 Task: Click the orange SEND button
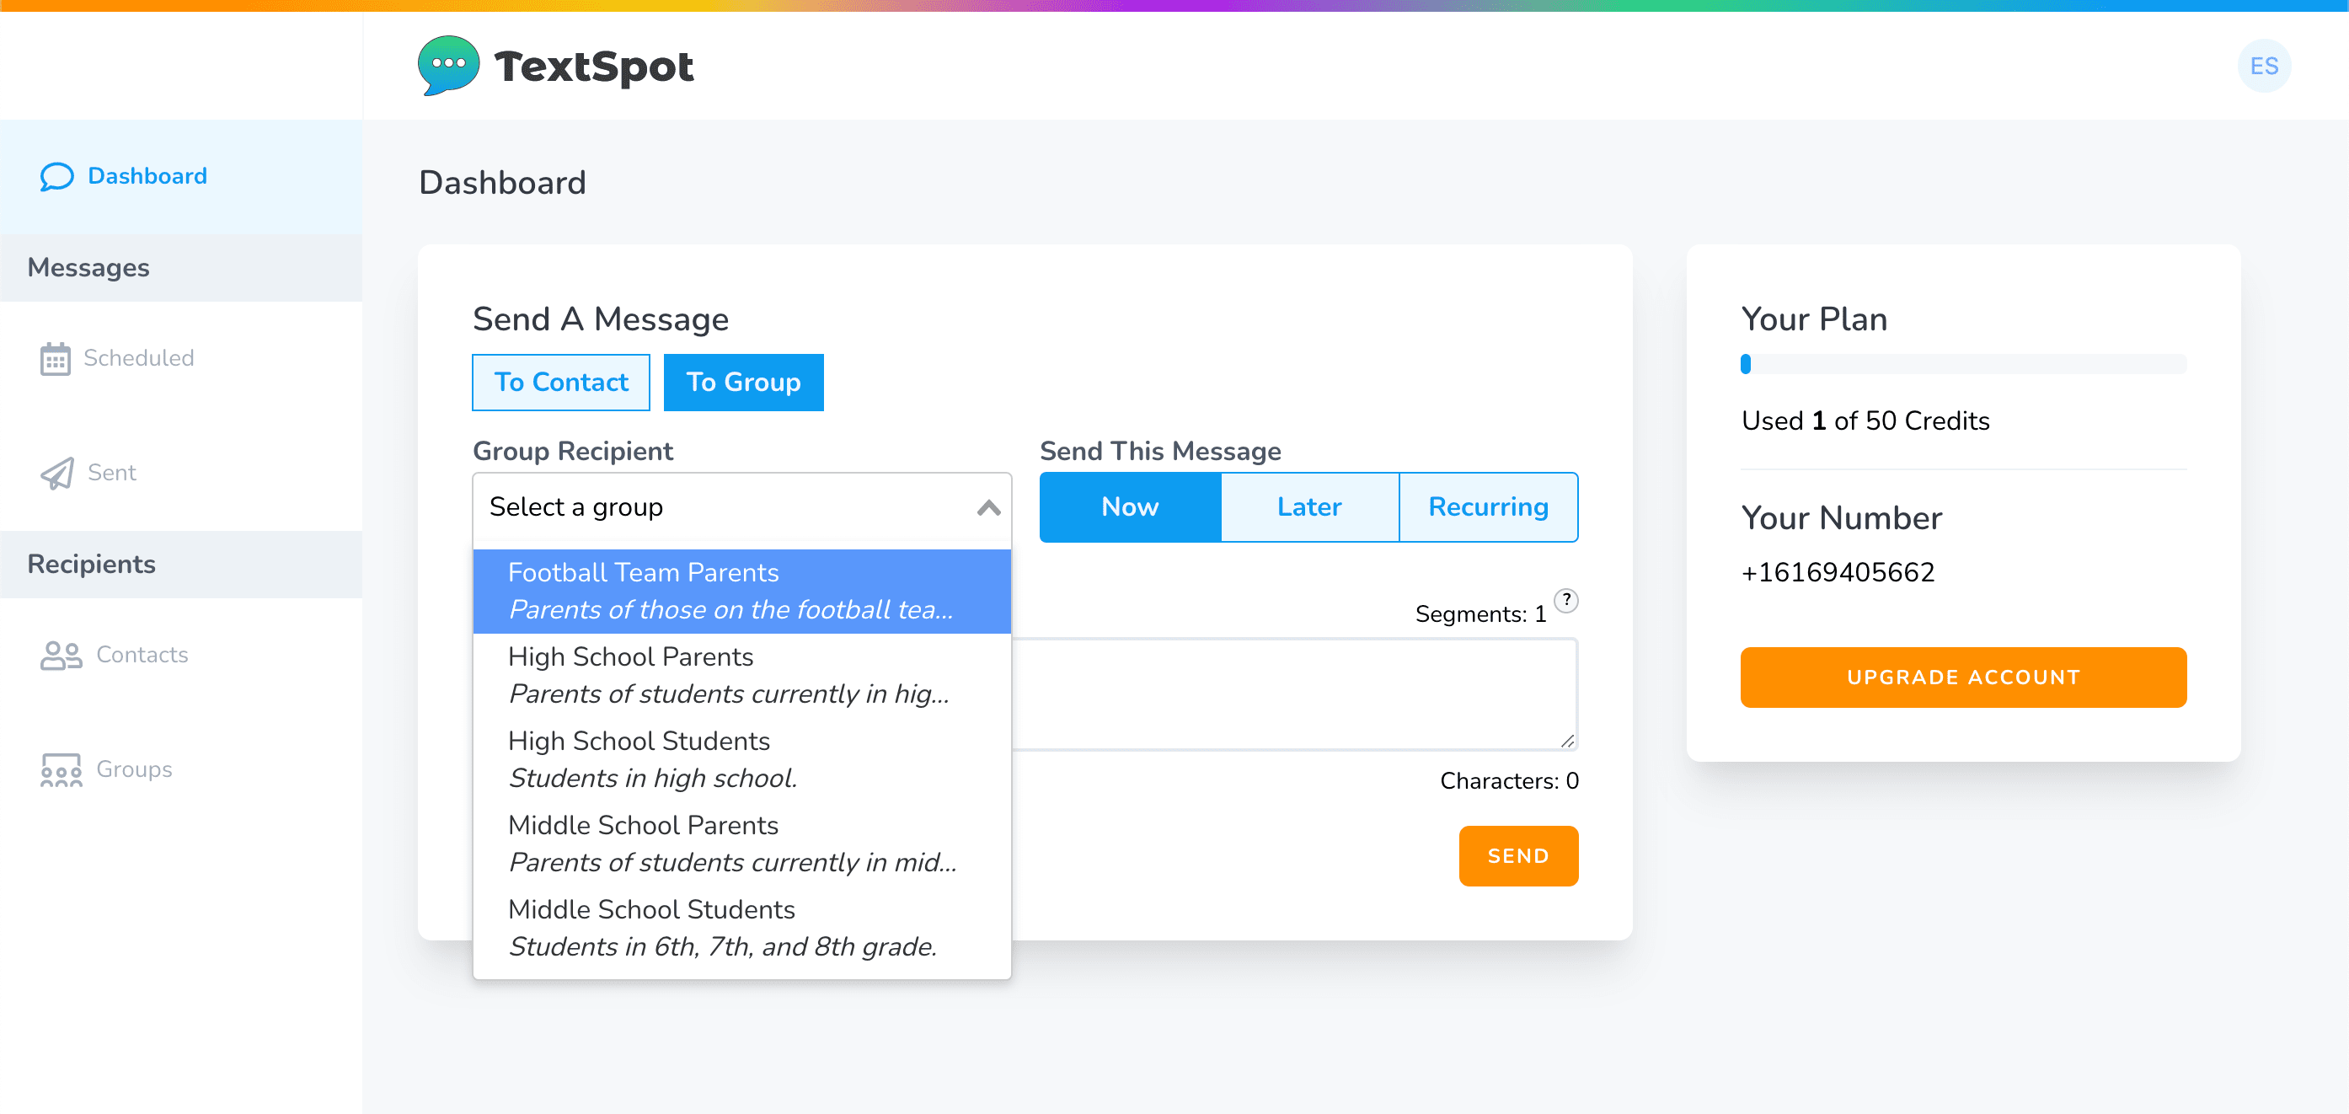click(1518, 856)
